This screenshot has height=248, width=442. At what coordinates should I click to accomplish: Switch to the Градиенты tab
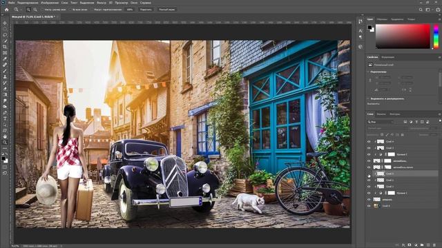click(397, 19)
